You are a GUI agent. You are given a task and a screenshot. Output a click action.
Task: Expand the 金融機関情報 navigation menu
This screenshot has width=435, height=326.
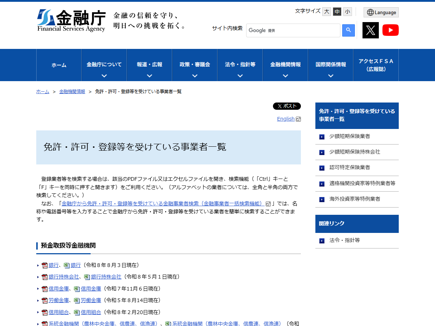click(285, 65)
